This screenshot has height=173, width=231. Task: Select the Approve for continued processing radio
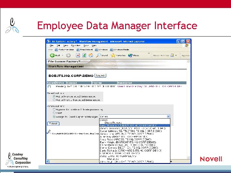(x=54, y=110)
